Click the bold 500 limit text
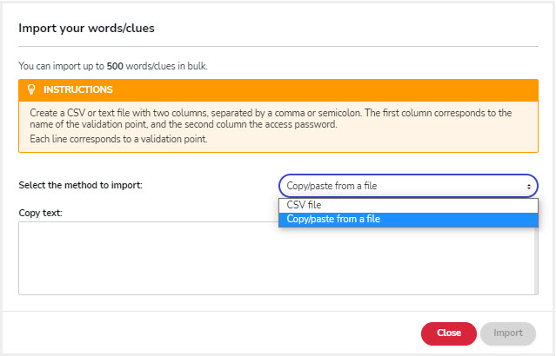Screen dimensions: 556x356 tap(115, 66)
